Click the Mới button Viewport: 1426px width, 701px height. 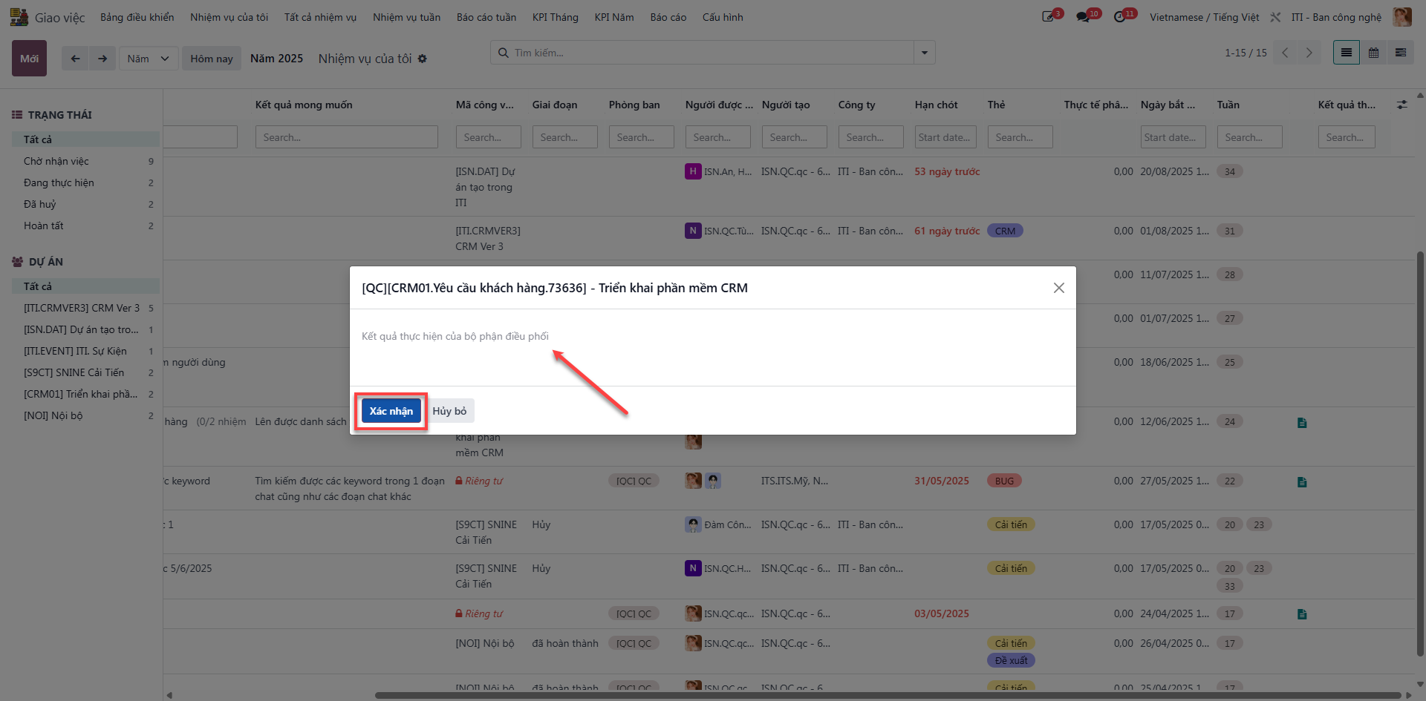(29, 59)
